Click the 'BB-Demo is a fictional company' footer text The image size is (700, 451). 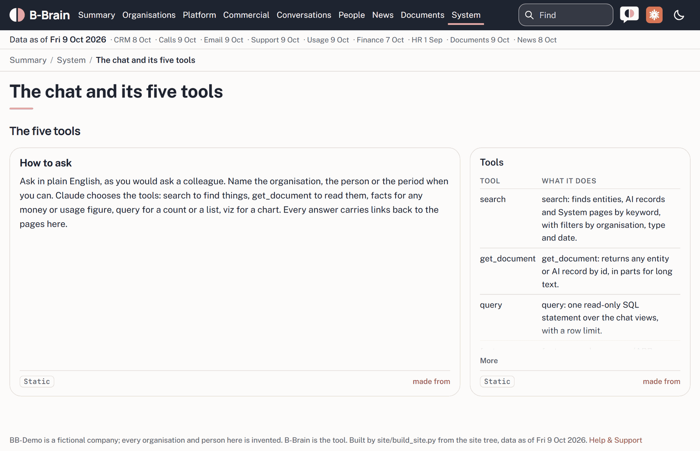pyautogui.click(x=298, y=440)
